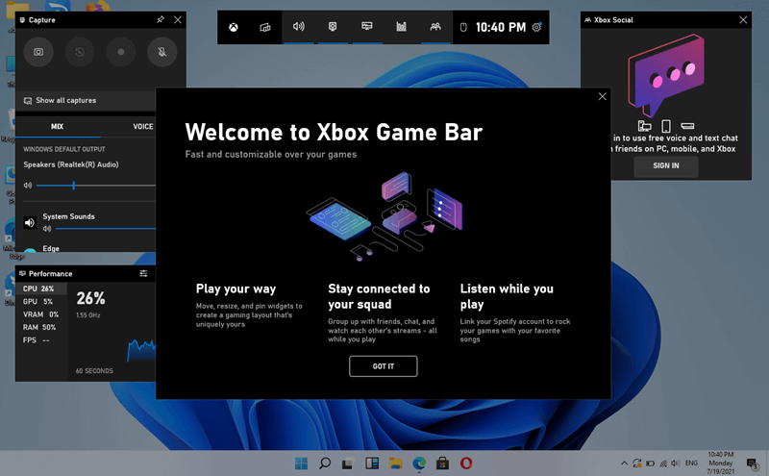Click the GOT IT button

click(x=383, y=366)
